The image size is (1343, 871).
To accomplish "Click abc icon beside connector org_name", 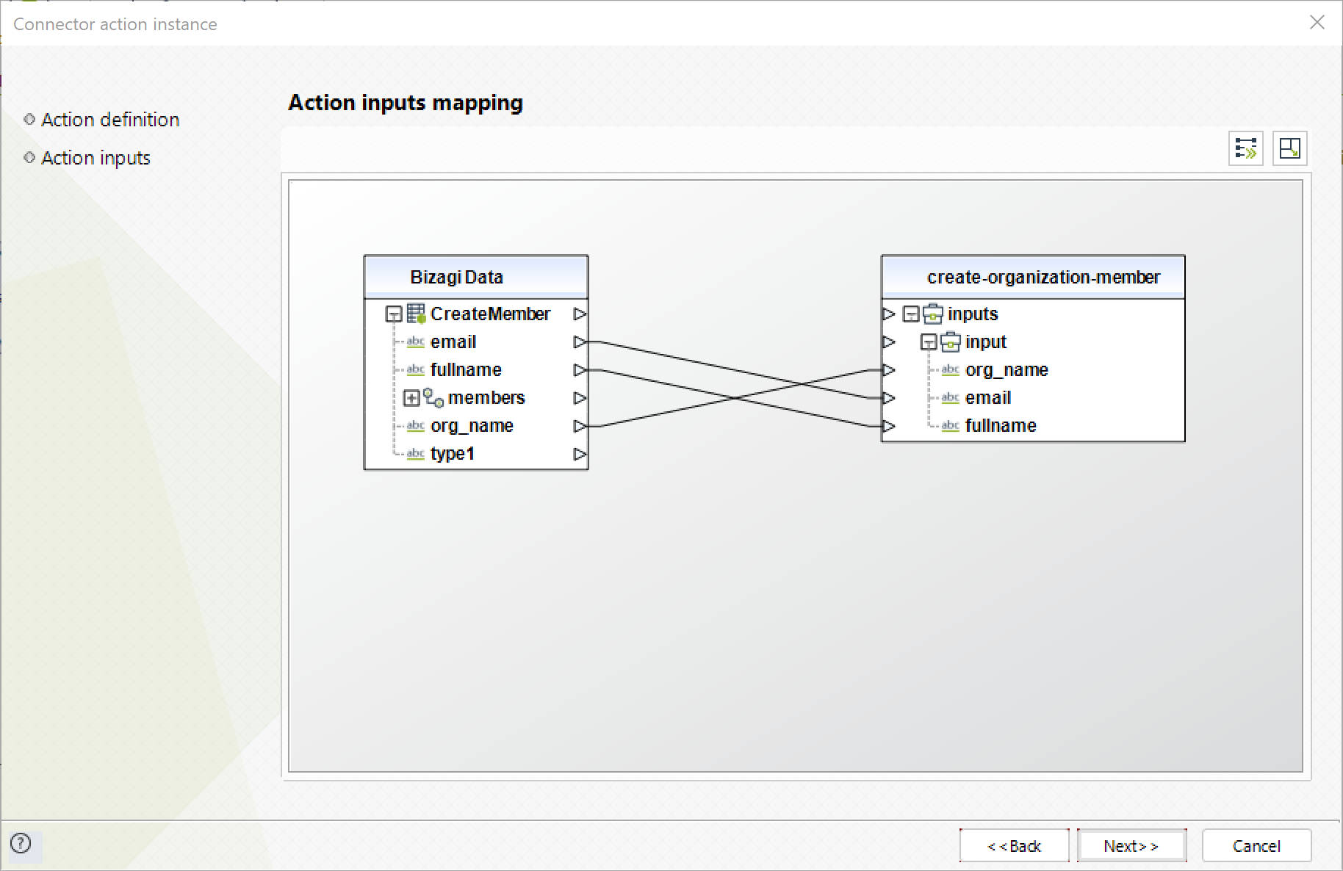I will (951, 370).
